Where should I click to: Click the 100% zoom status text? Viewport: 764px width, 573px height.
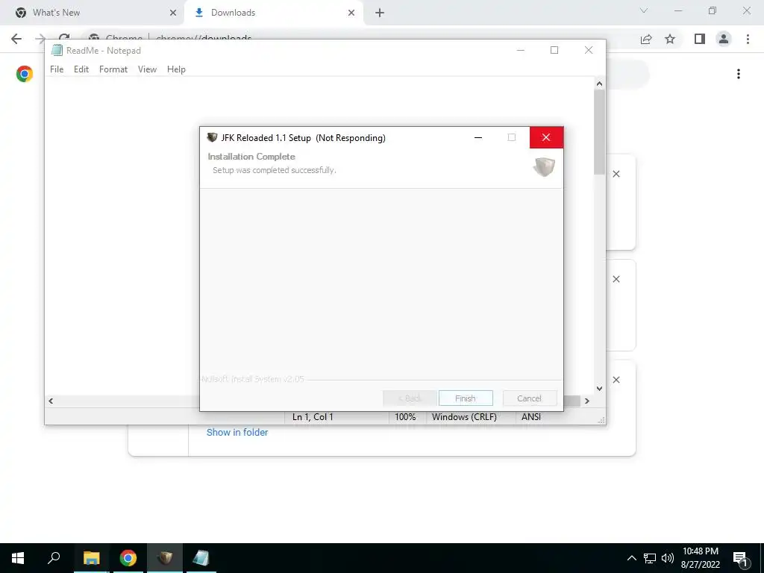[405, 417]
